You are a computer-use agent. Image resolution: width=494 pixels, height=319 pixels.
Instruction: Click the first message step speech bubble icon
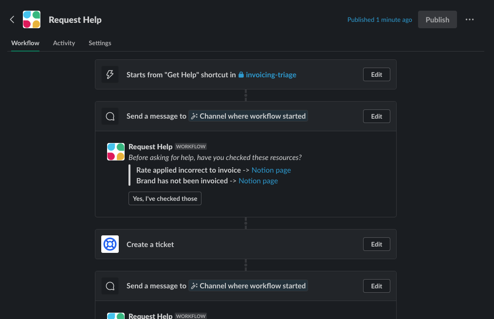pos(110,117)
